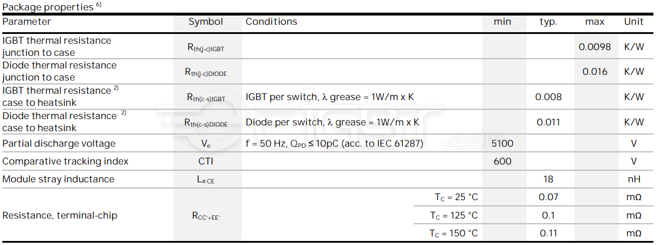Select the 0.0098 max value cell
The height and width of the screenshot is (245, 658).
[595, 47]
